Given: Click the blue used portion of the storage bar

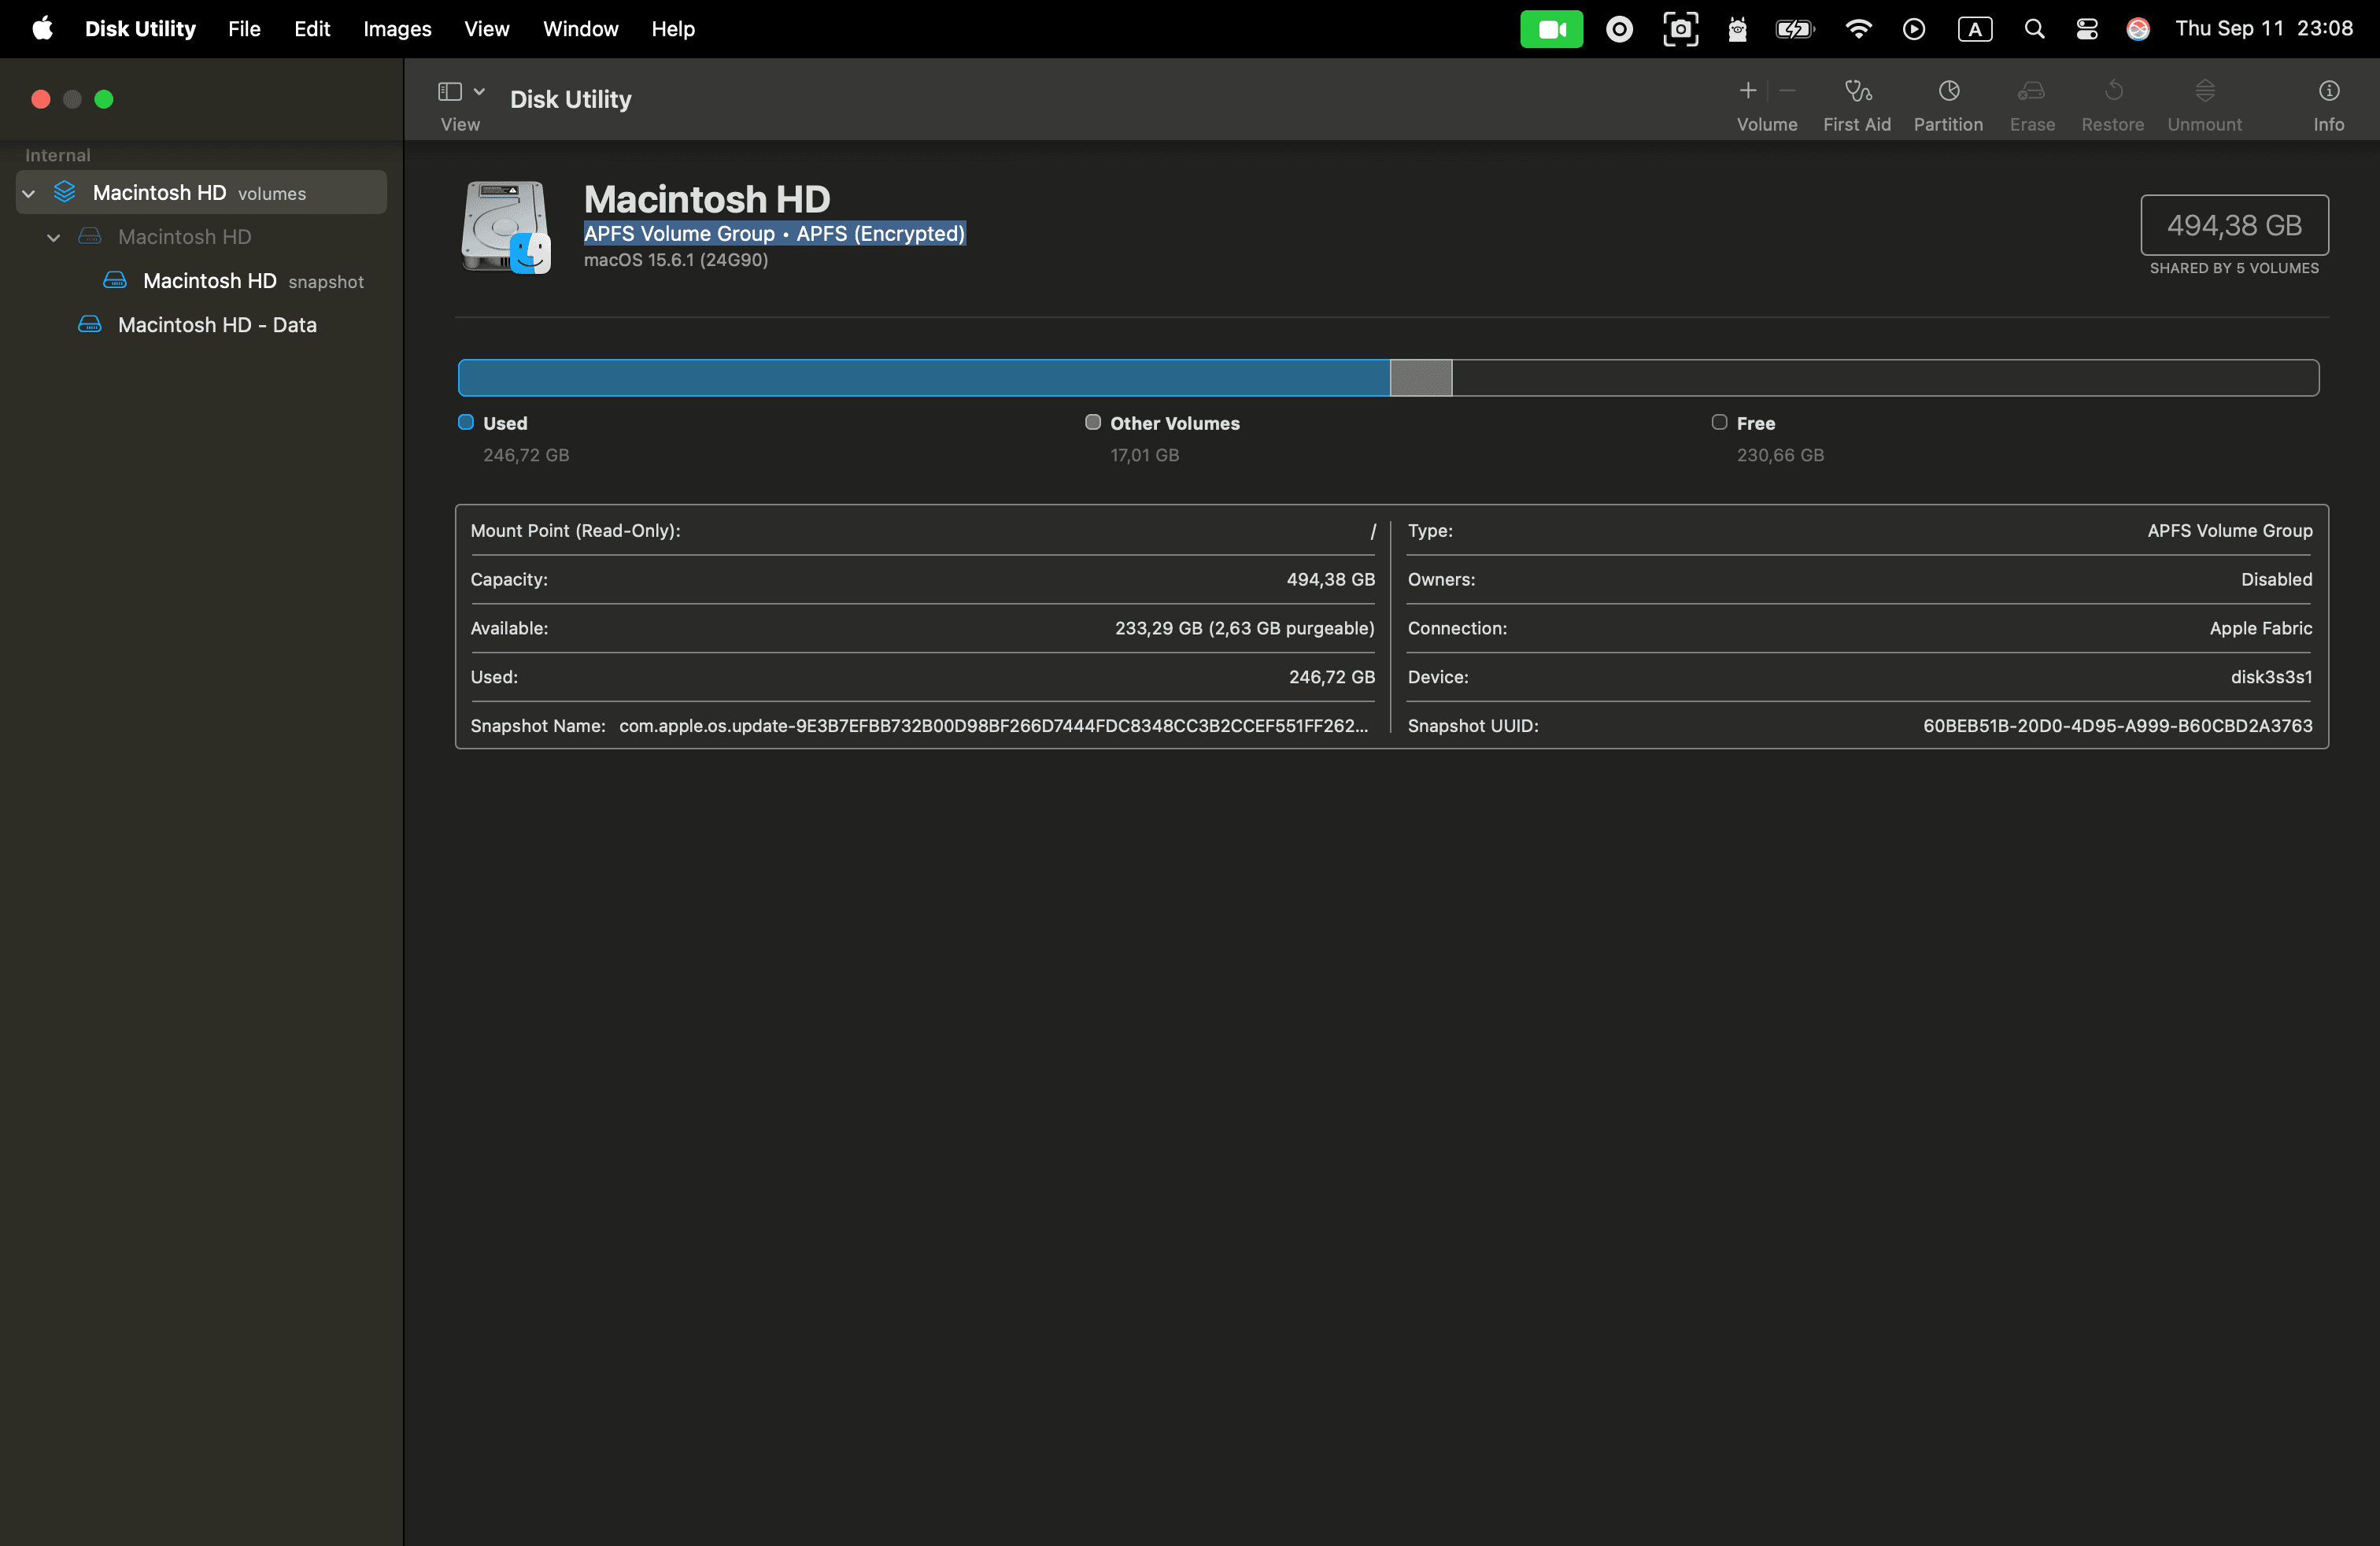Looking at the screenshot, I should click(x=920, y=378).
